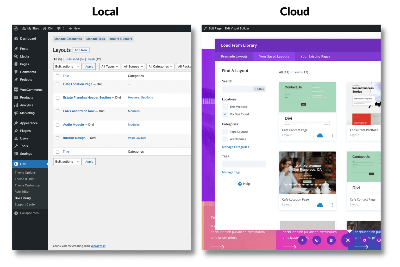Screen dimensions: 400x267
Task: Uncheck the My Divi Cloud checkbox
Action: 225,114
